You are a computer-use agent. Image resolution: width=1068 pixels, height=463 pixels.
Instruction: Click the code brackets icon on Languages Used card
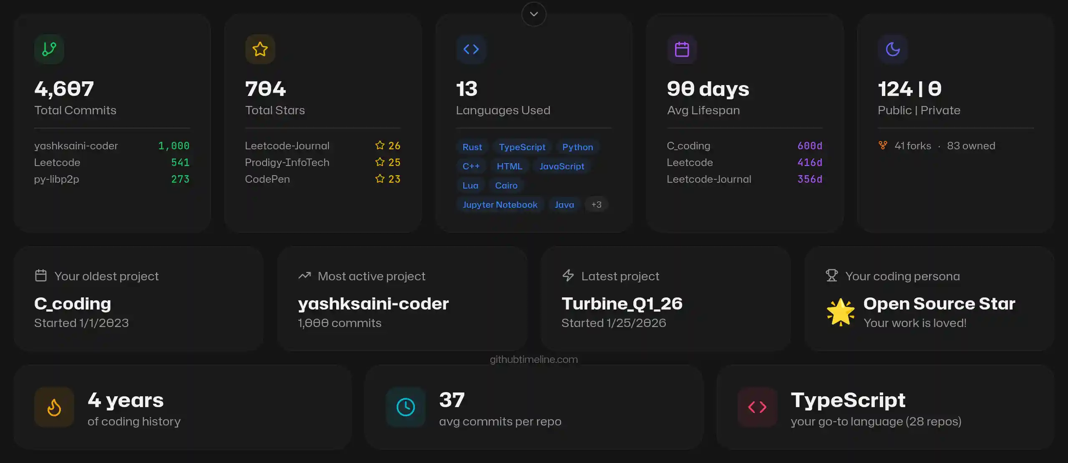(471, 49)
